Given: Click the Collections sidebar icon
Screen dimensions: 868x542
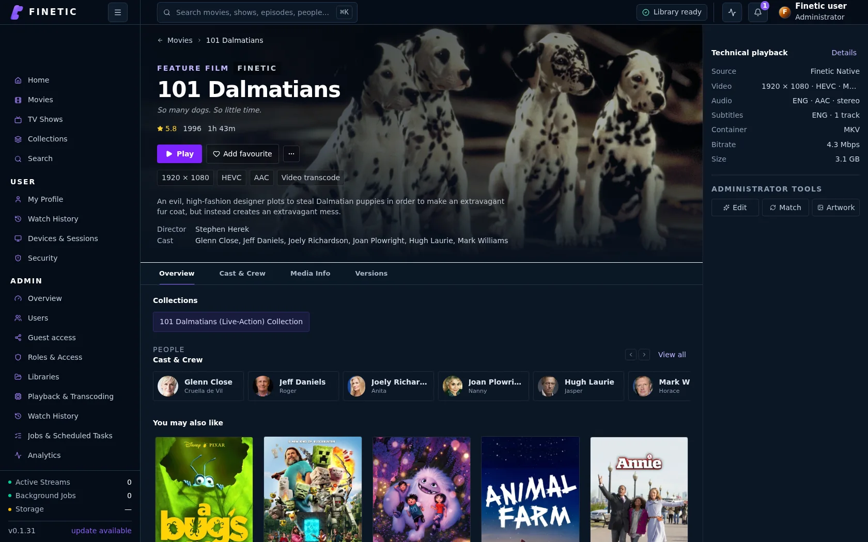Looking at the screenshot, I should [x=18, y=139].
